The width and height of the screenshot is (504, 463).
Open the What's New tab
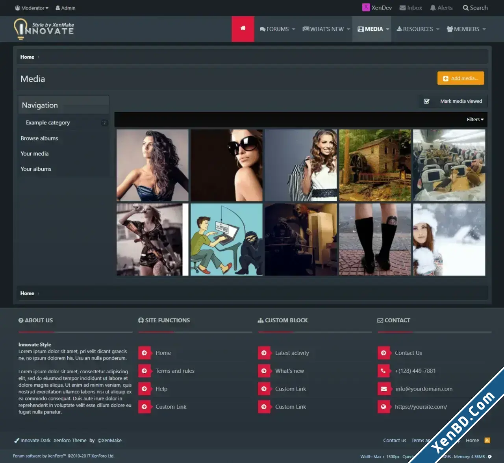click(323, 29)
